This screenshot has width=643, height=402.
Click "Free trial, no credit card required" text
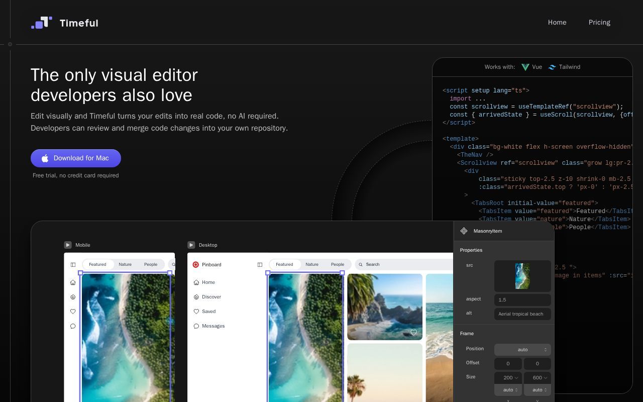point(76,175)
